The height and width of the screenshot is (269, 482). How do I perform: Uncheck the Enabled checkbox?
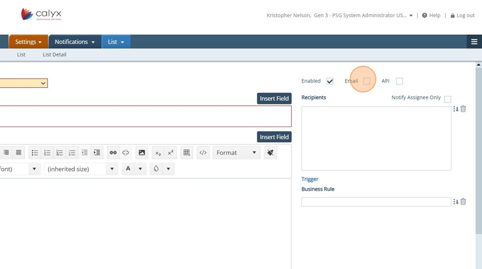[330, 81]
